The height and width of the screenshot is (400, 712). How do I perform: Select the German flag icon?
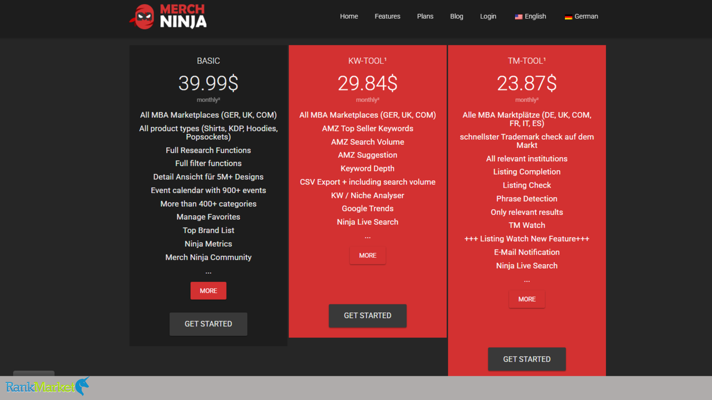pyautogui.click(x=568, y=17)
